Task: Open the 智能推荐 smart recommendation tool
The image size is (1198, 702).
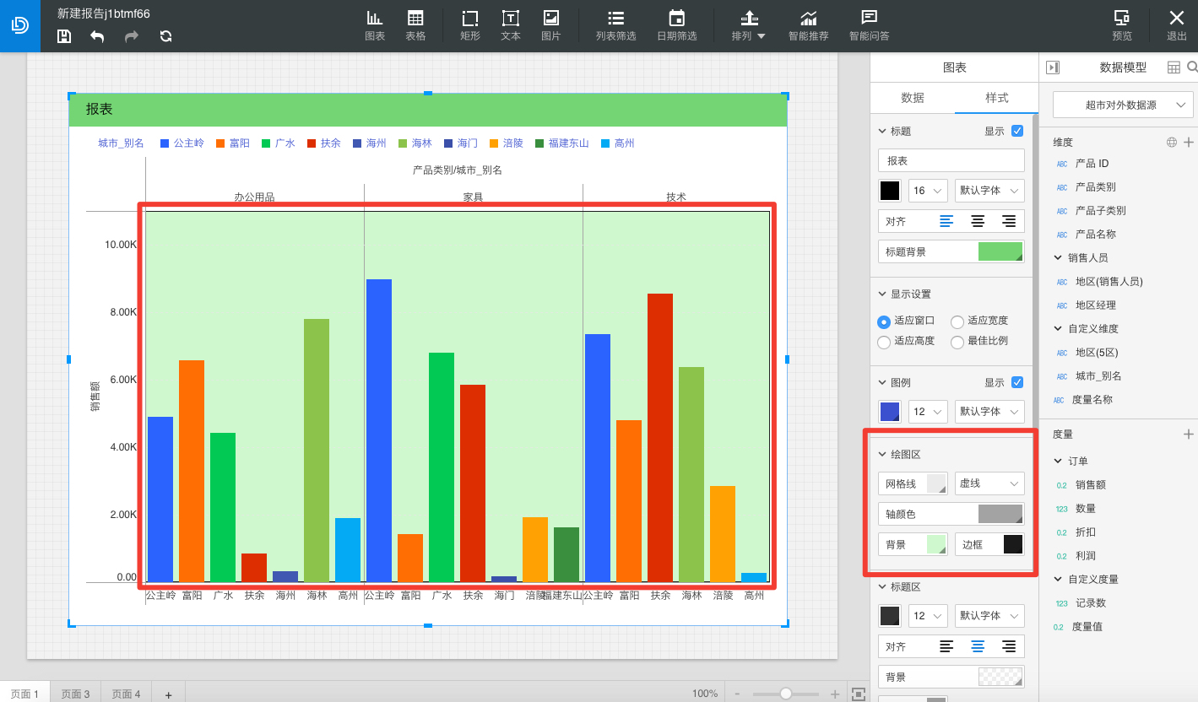Action: point(808,25)
